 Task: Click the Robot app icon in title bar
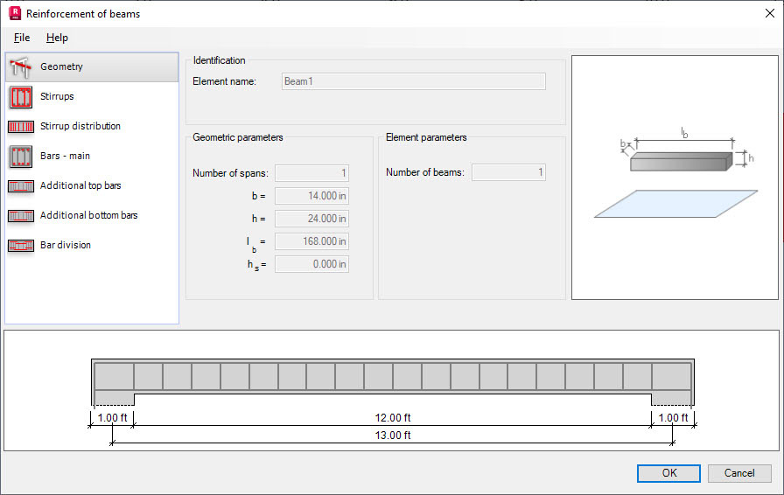(x=15, y=13)
